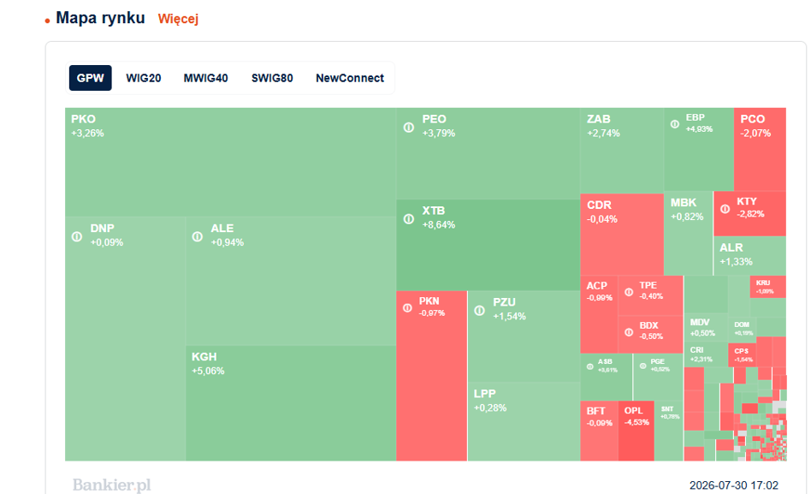Click the info icon beside PZU
Image resolution: width=811 pixels, height=494 pixels.
click(x=479, y=311)
